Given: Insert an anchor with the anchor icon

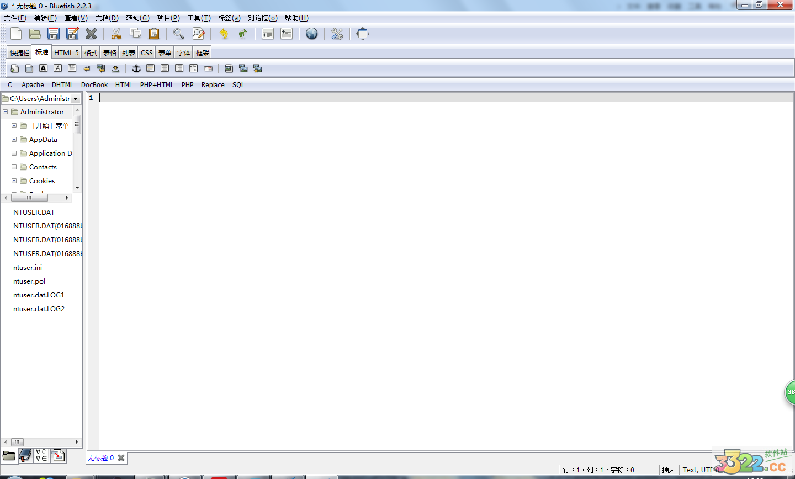Looking at the screenshot, I should pos(136,68).
